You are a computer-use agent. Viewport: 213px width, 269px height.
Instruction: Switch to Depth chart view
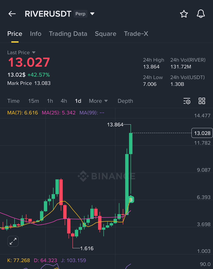pos(125,101)
